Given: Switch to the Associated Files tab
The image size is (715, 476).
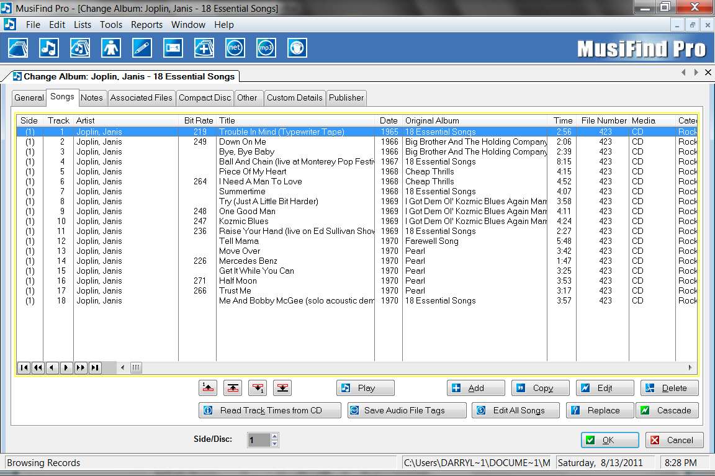Looking at the screenshot, I should (x=142, y=97).
